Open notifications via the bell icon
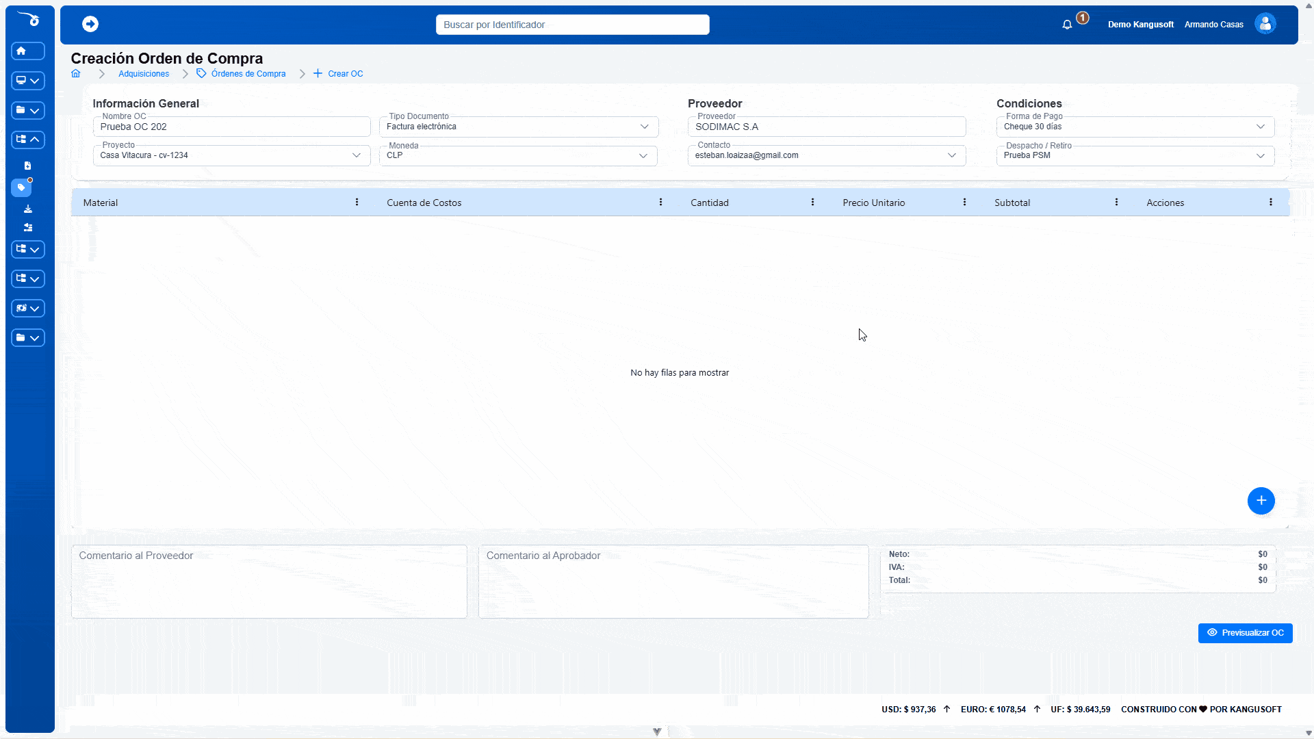This screenshot has height=739, width=1314. pyautogui.click(x=1067, y=25)
